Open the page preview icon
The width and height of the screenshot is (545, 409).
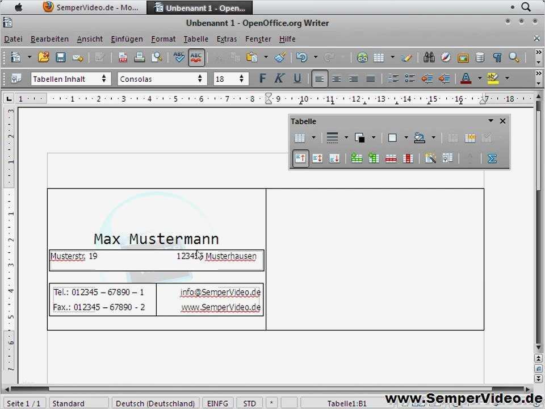157,57
